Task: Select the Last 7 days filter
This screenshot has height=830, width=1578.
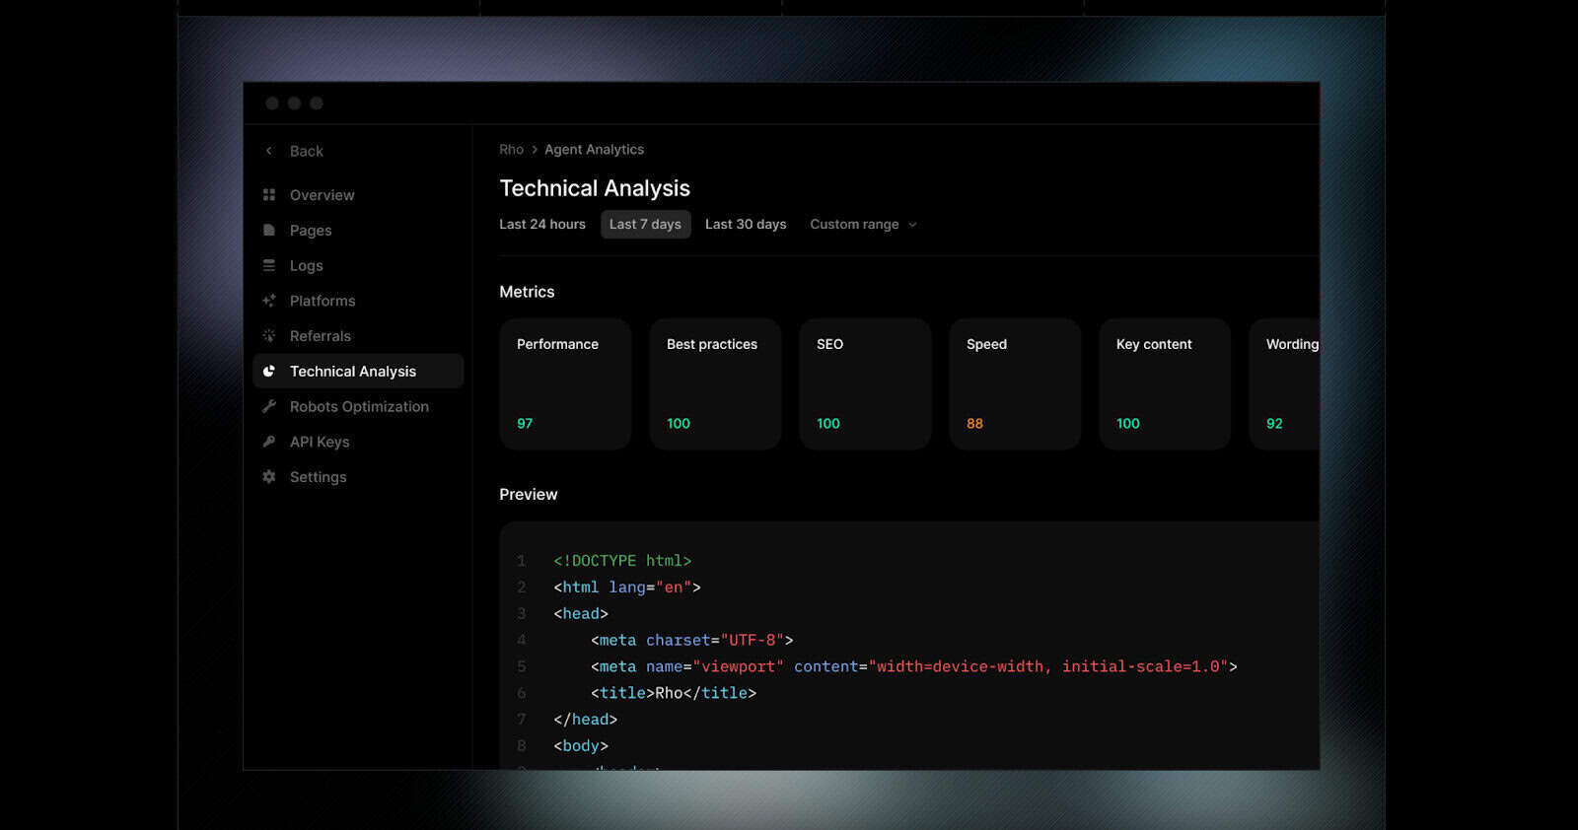Action: (645, 225)
